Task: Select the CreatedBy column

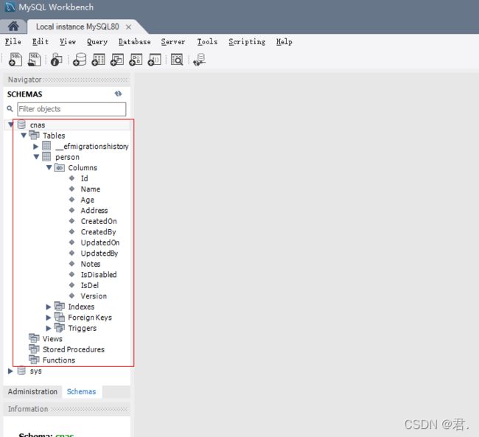Action: [x=98, y=231]
